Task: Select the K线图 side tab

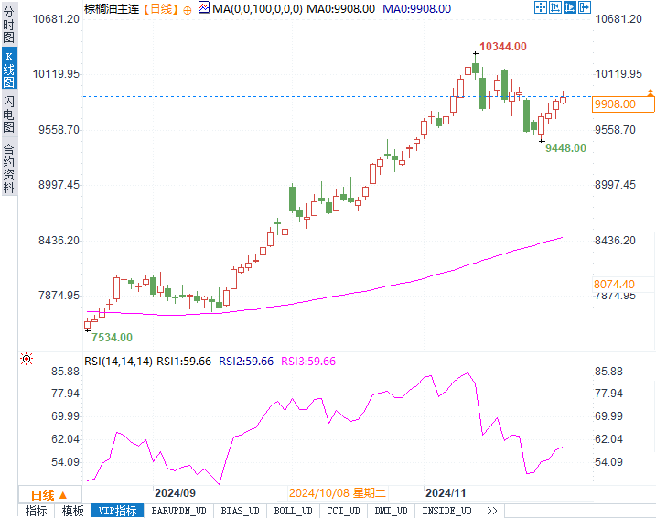Action: (9, 68)
